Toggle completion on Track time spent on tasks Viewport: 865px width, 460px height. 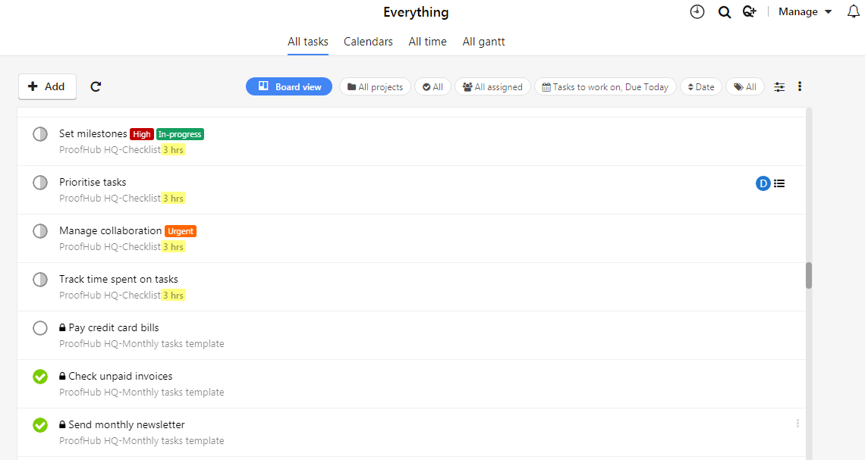pyautogui.click(x=39, y=279)
